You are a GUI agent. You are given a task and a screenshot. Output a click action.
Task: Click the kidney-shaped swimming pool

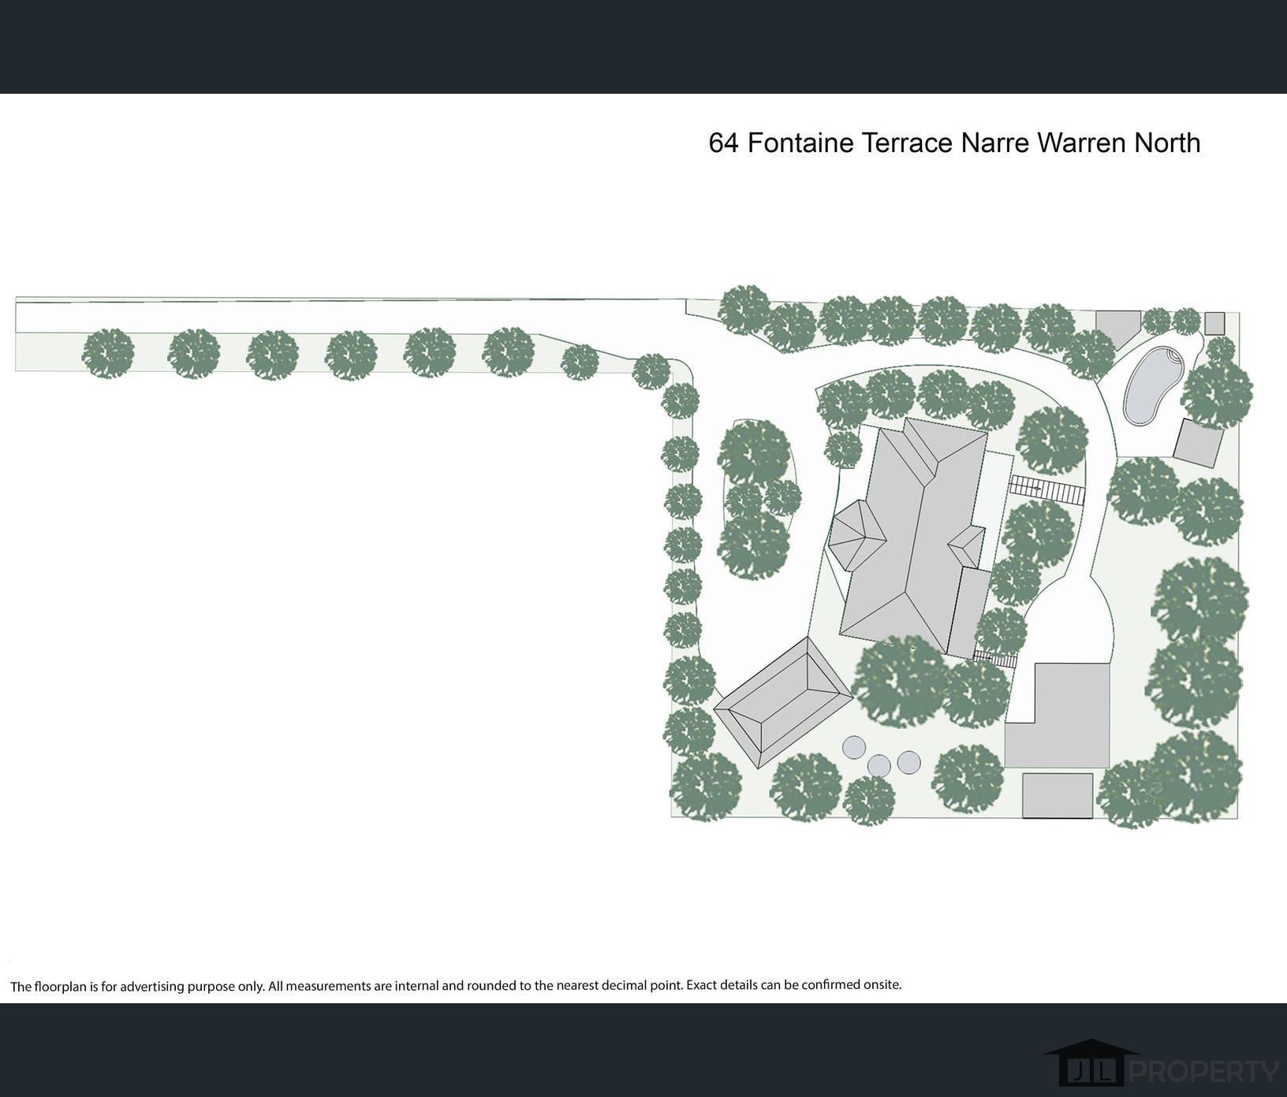click(1153, 385)
